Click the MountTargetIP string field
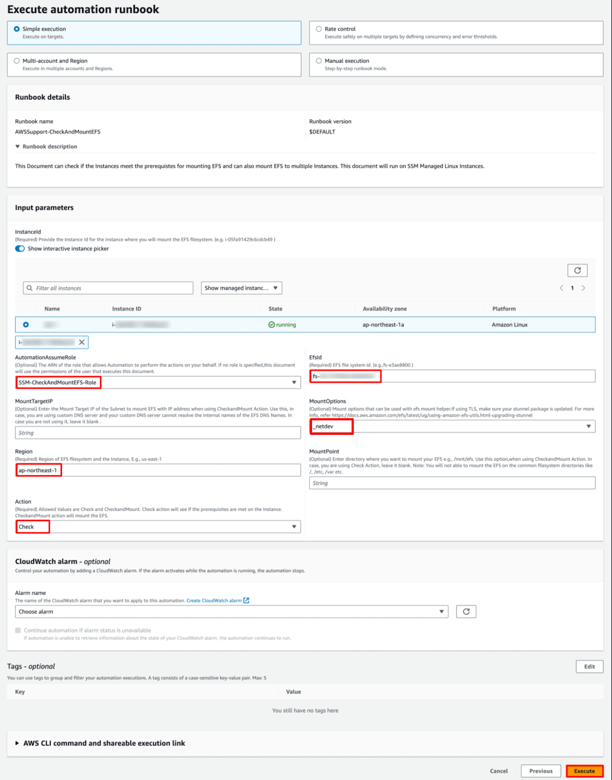 pos(158,433)
